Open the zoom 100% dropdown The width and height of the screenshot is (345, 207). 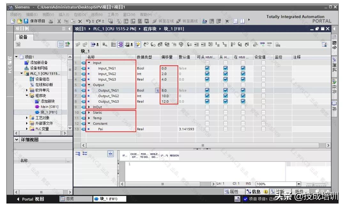(299, 184)
